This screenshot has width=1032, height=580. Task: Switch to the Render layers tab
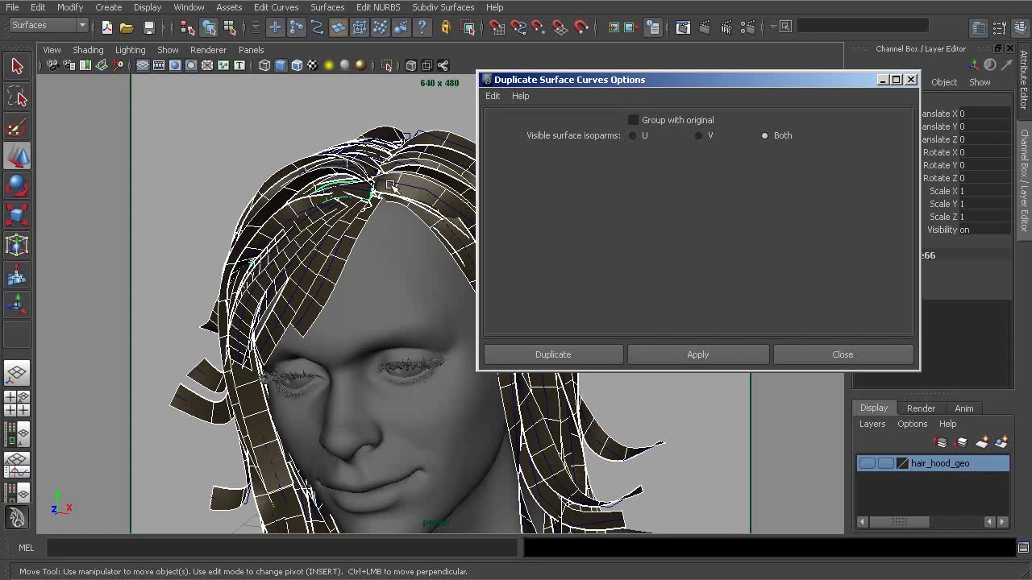(x=921, y=408)
